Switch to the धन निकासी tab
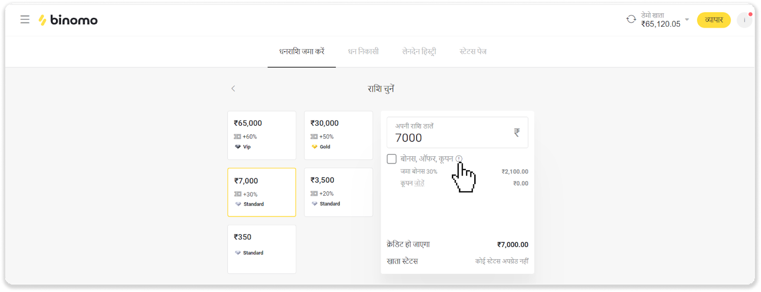761x292 pixels. click(x=363, y=51)
